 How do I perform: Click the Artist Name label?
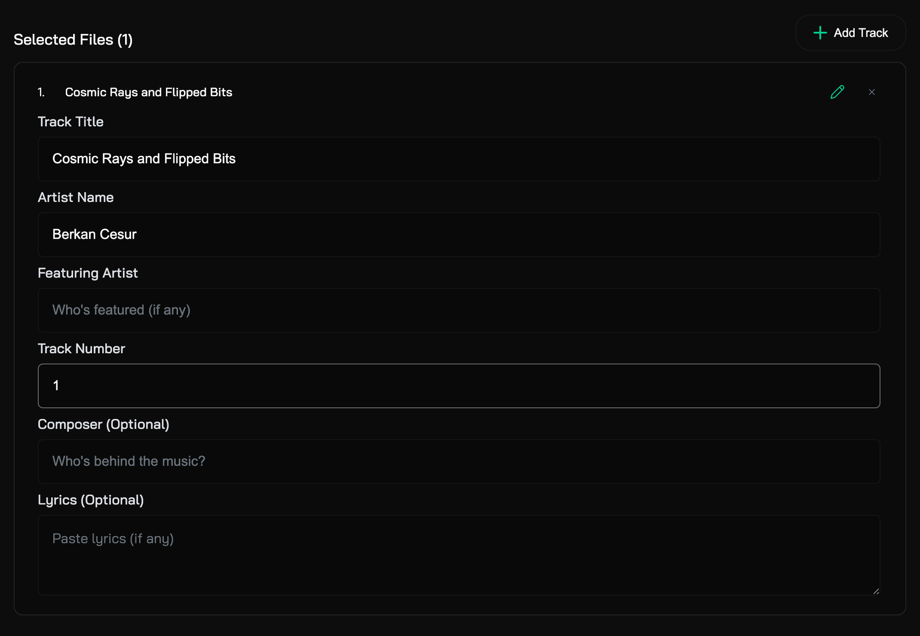tap(75, 197)
